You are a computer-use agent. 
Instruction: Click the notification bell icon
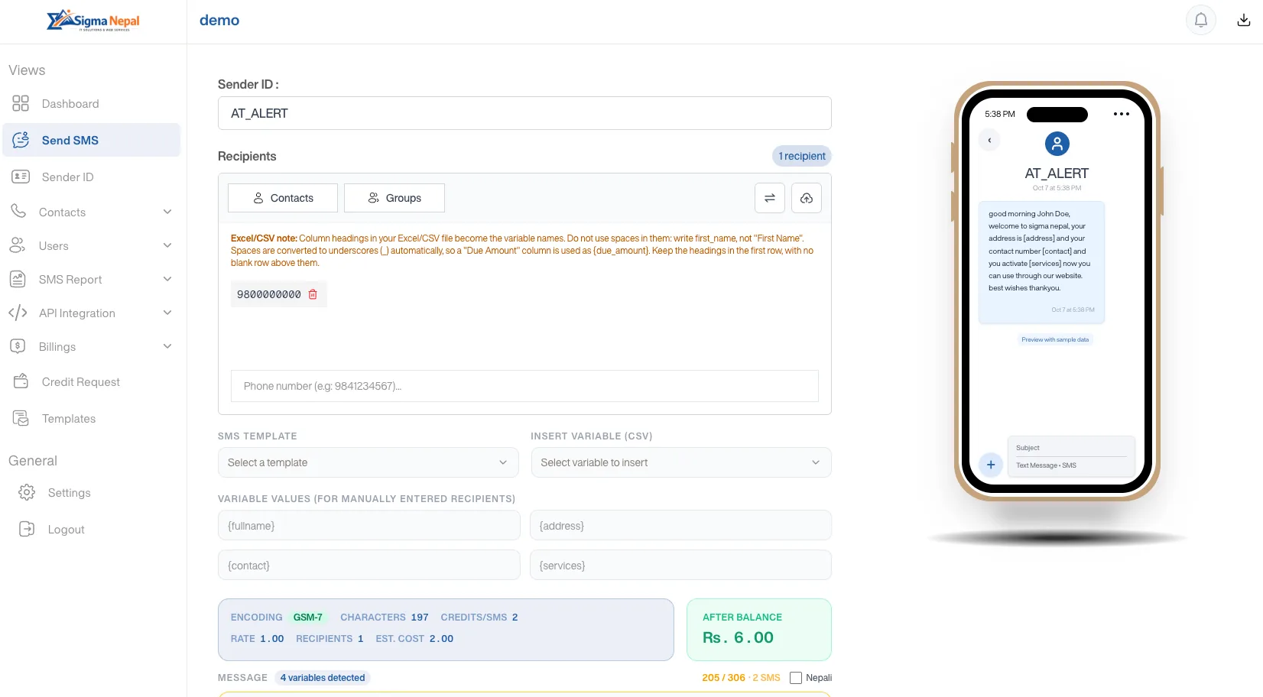tap(1201, 20)
